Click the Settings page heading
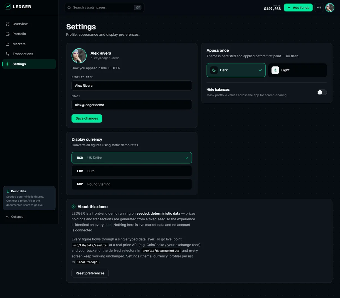Image resolution: width=340 pixels, height=298 pixels. click(81, 27)
